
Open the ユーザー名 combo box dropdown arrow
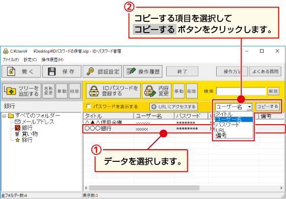coord(249,107)
